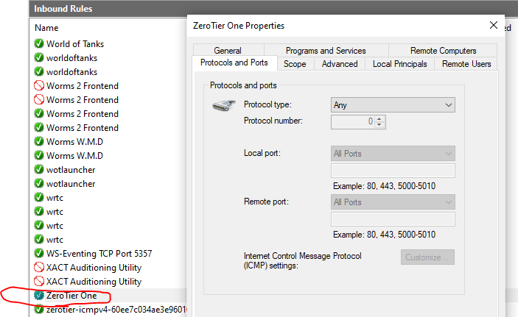Switch to the General tab

coord(228,51)
